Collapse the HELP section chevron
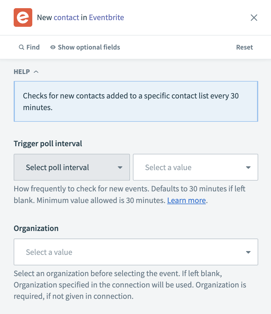The width and height of the screenshot is (271, 314). click(x=36, y=72)
